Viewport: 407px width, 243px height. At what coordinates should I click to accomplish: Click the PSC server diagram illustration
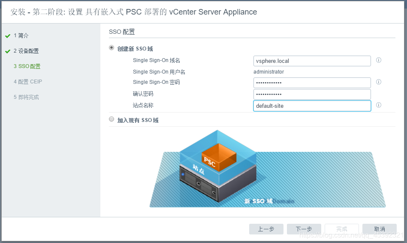point(267,169)
